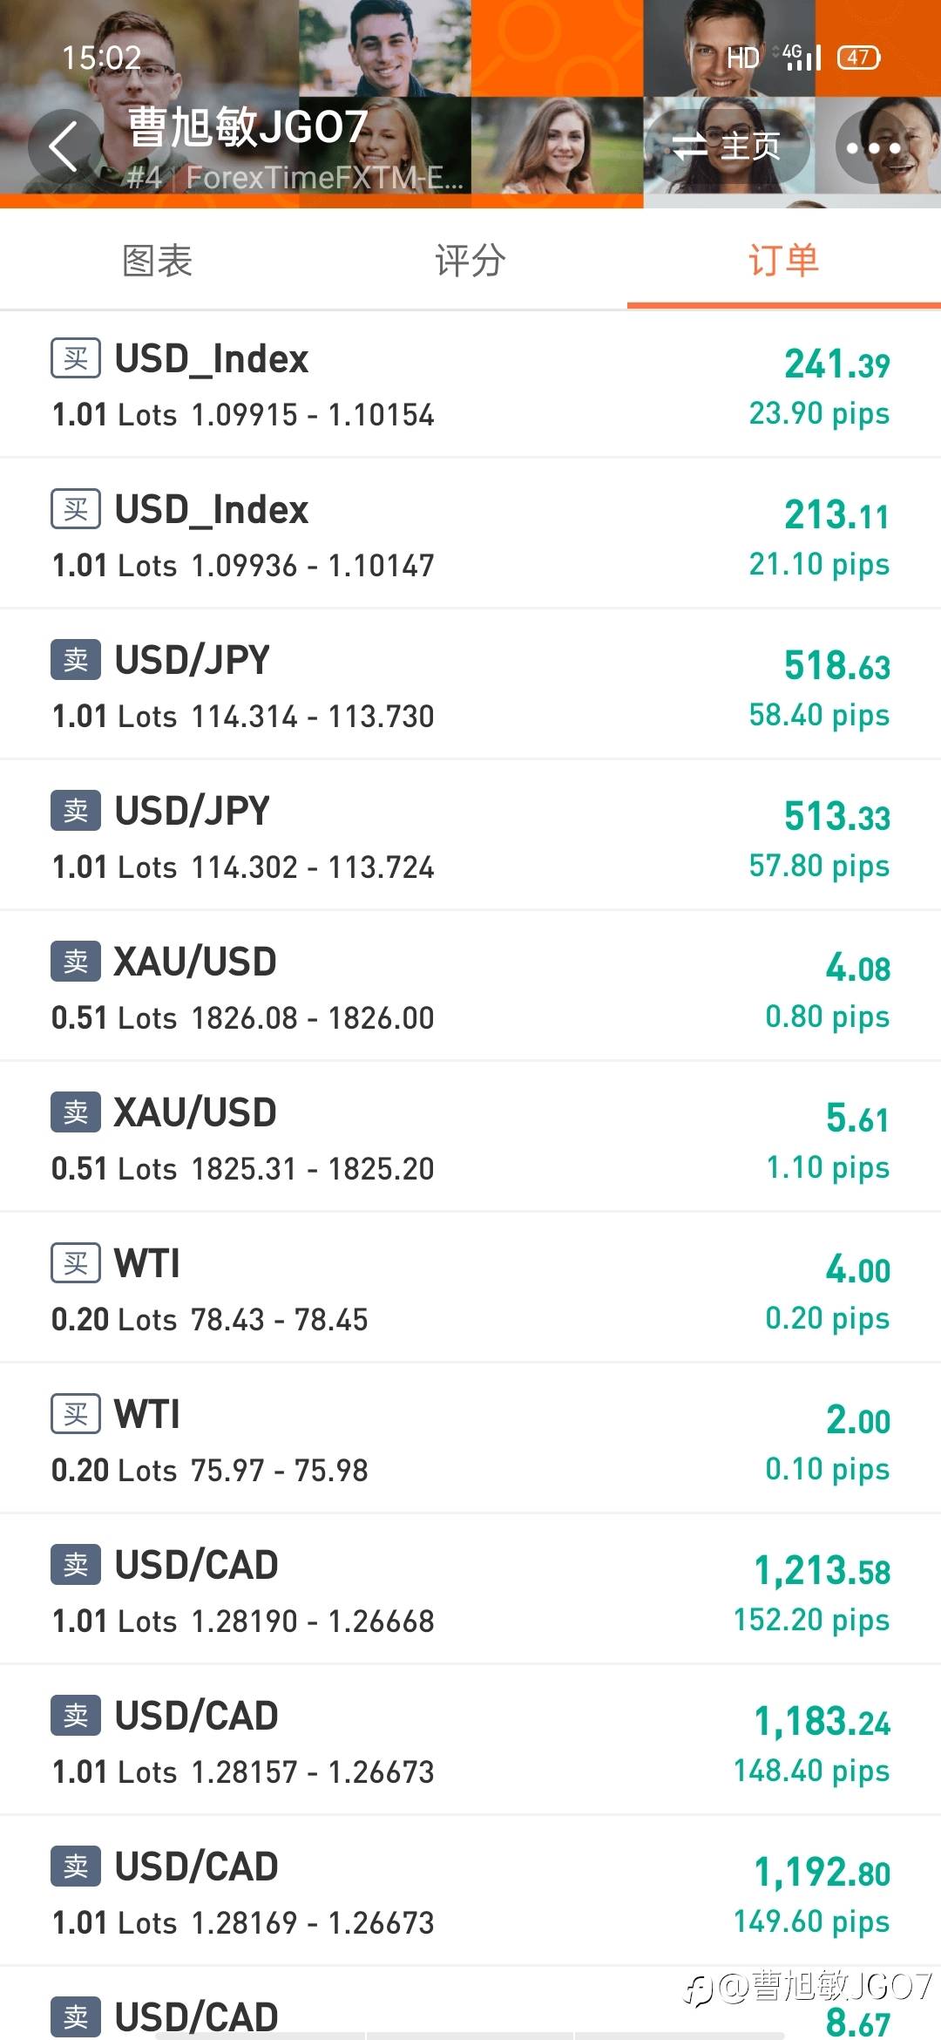This screenshot has width=941, height=2040.
Task: Tap the #4 ForexTimeFXTM account label
Action: click(x=294, y=178)
